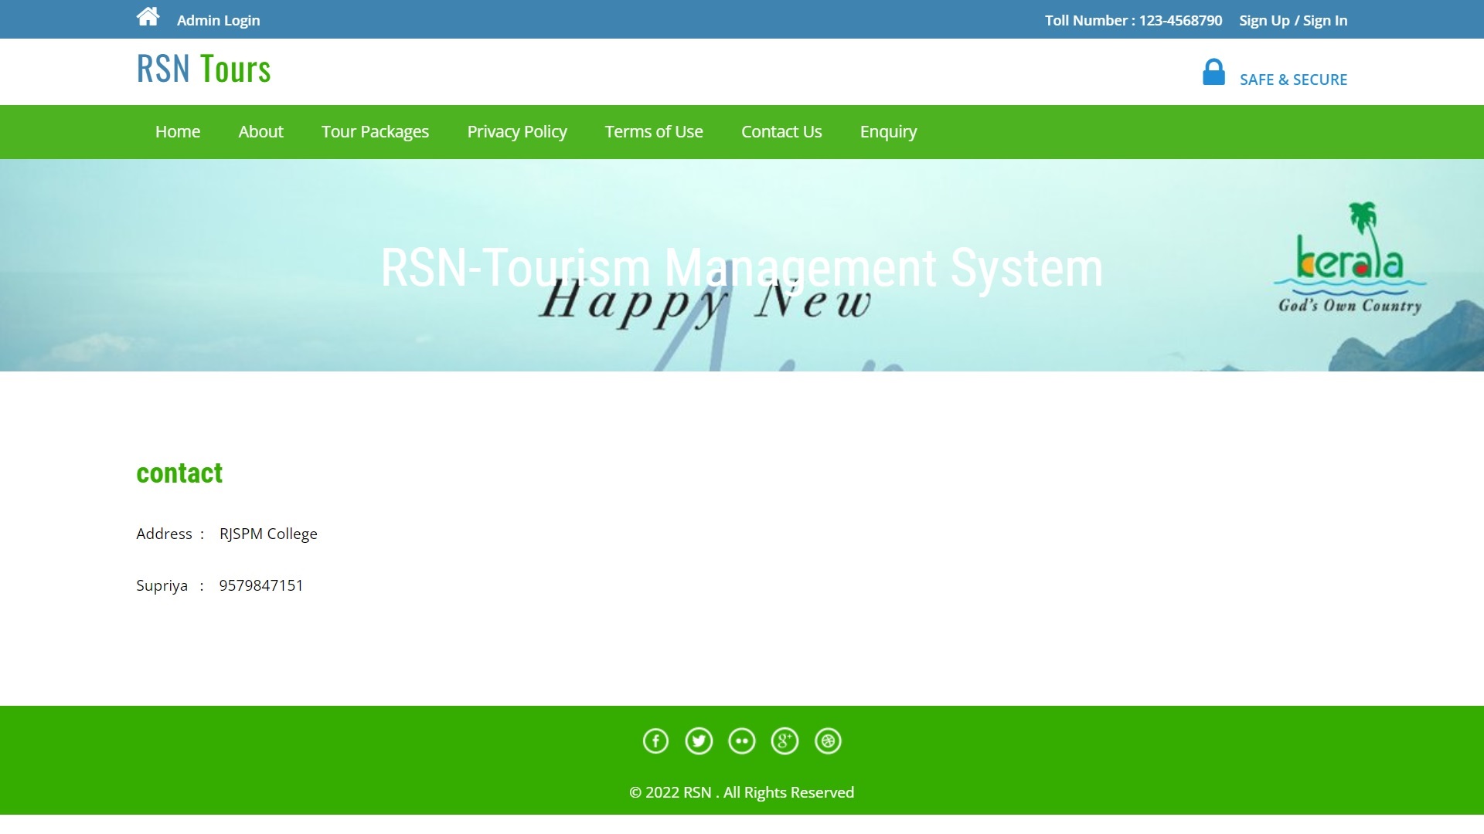This screenshot has width=1484, height=834.
Task: Click the RSN Tours site logo
Action: point(203,69)
